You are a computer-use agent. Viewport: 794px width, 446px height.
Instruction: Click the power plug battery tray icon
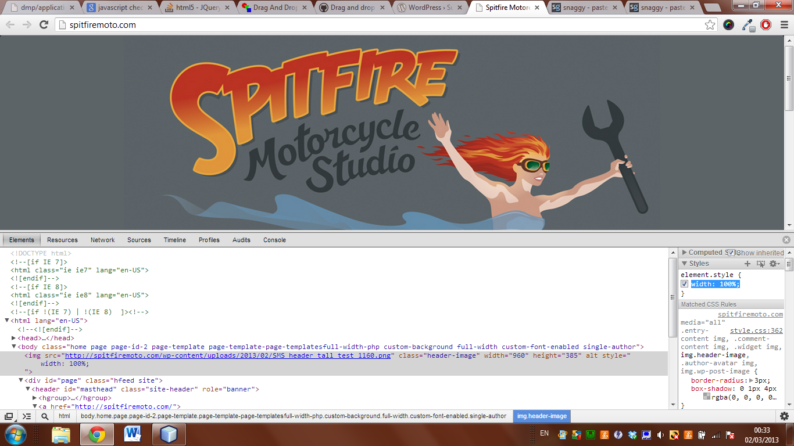coord(702,434)
